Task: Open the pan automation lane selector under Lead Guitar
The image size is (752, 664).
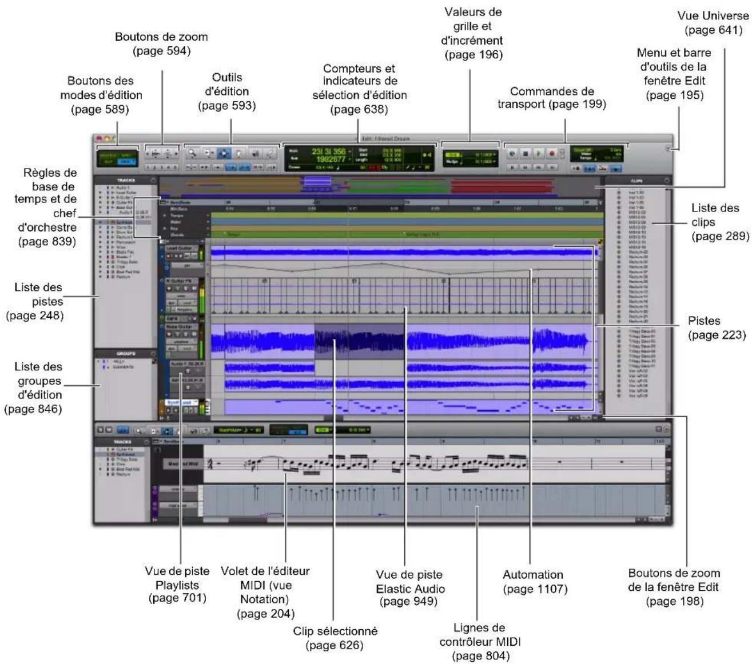Action: point(187,265)
